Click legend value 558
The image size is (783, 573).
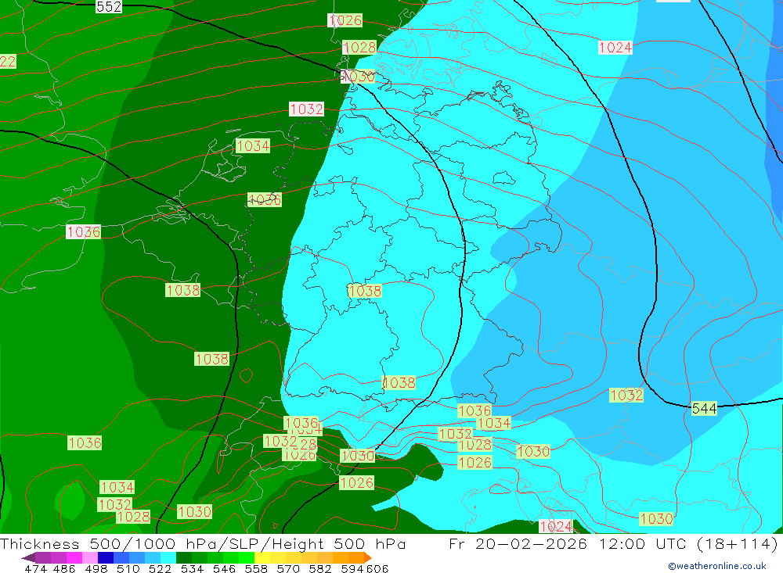(256, 569)
